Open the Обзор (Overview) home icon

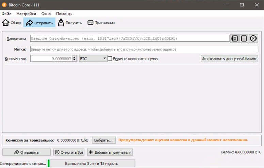coord(6,23)
